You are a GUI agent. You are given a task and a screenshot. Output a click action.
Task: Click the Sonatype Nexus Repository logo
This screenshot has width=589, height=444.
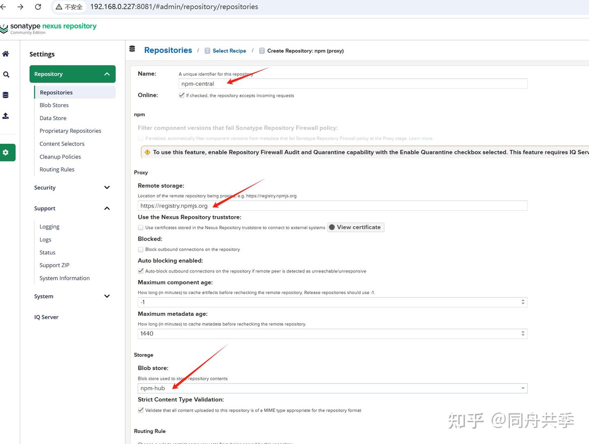[49, 28]
